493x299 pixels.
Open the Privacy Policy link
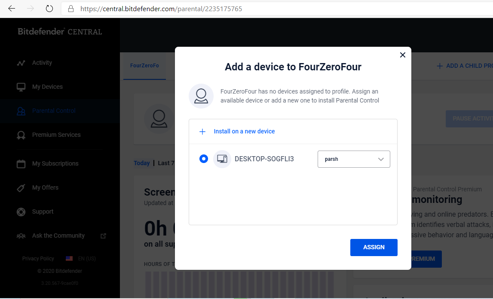point(38,259)
